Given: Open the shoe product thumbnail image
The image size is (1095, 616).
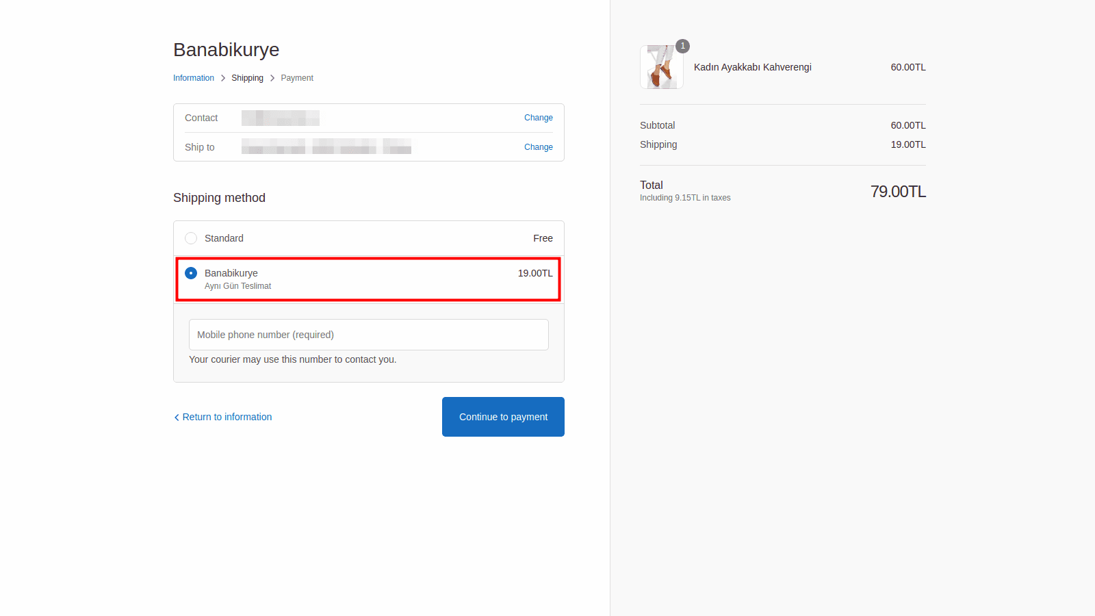Looking at the screenshot, I should point(661,68).
